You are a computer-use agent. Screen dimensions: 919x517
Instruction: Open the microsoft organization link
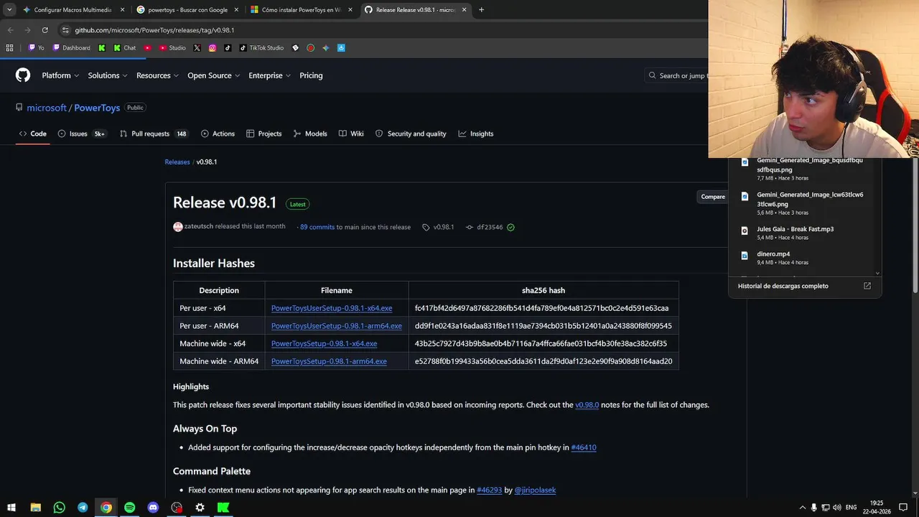point(47,108)
